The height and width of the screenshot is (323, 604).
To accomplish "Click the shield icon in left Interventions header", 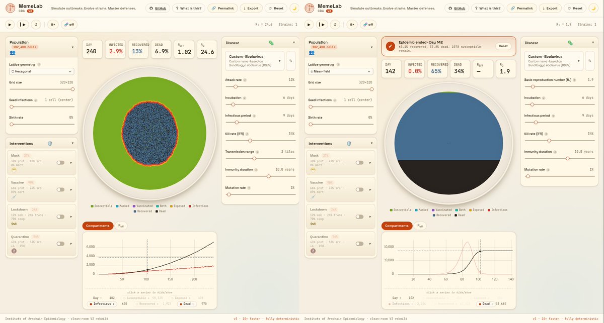I will pos(50,143).
